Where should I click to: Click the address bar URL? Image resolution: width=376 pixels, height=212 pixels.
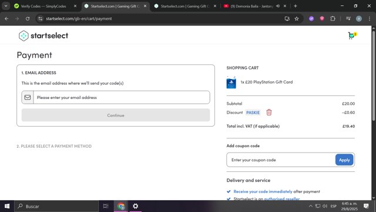[x=79, y=18]
